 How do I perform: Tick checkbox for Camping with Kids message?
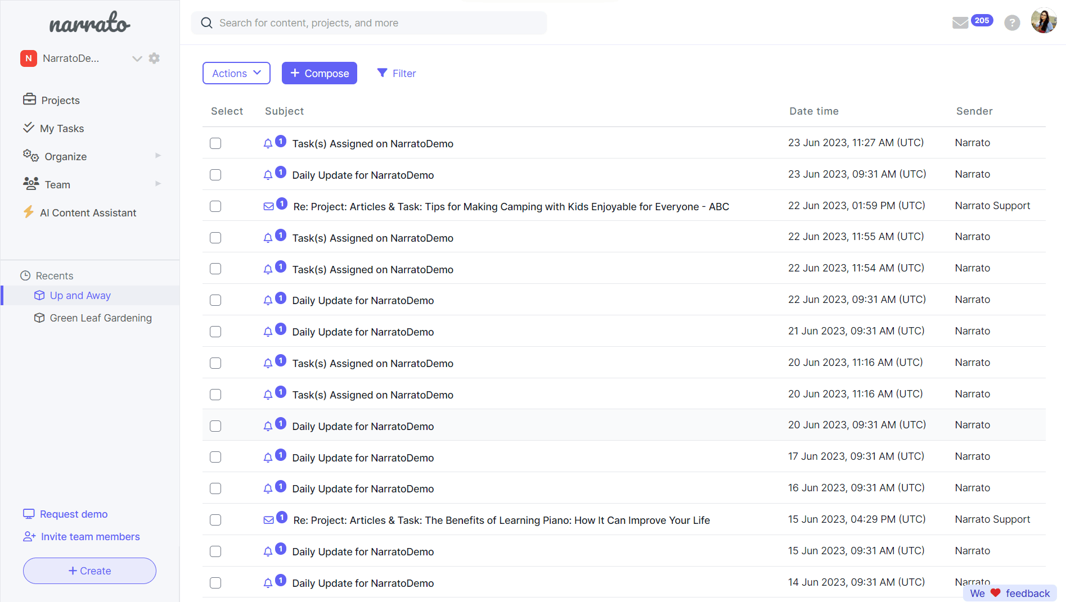click(x=215, y=206)
